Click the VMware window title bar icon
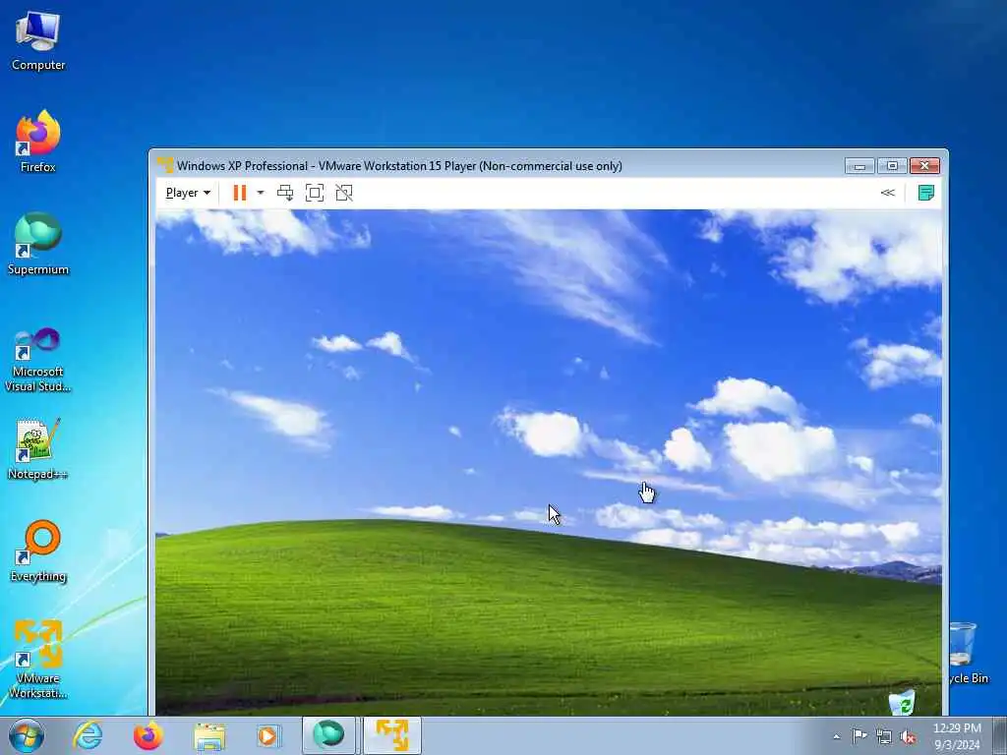This screenshot has height=755, width=1007. pos(165,165)
